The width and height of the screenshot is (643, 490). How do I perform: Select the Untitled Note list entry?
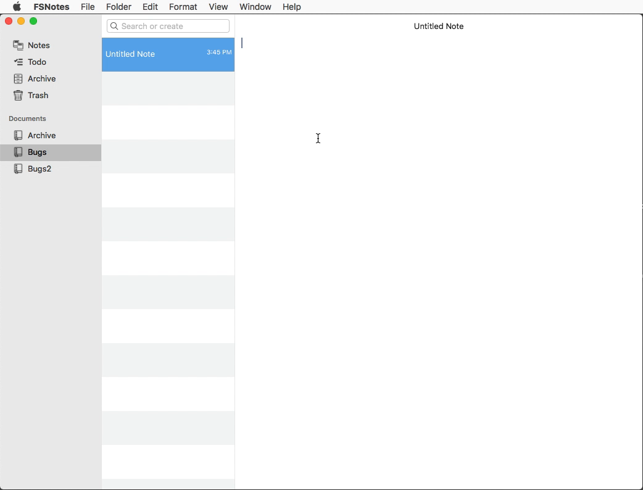(x=168, y=54)
